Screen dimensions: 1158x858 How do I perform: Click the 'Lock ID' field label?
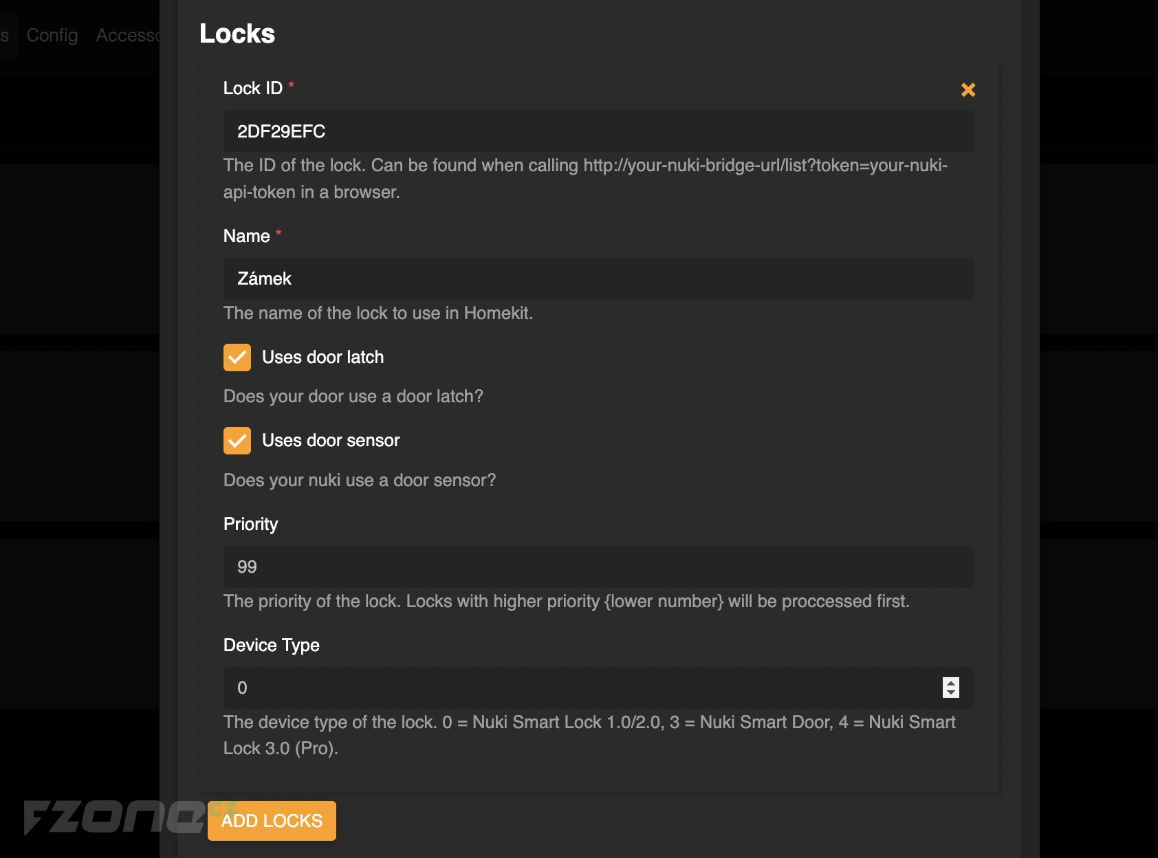coord(252,88)
